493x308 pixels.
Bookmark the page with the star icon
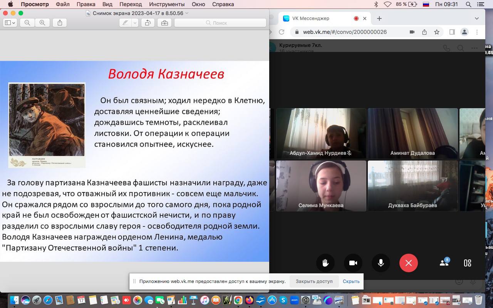pyautogui.click(x=437, y=32)
